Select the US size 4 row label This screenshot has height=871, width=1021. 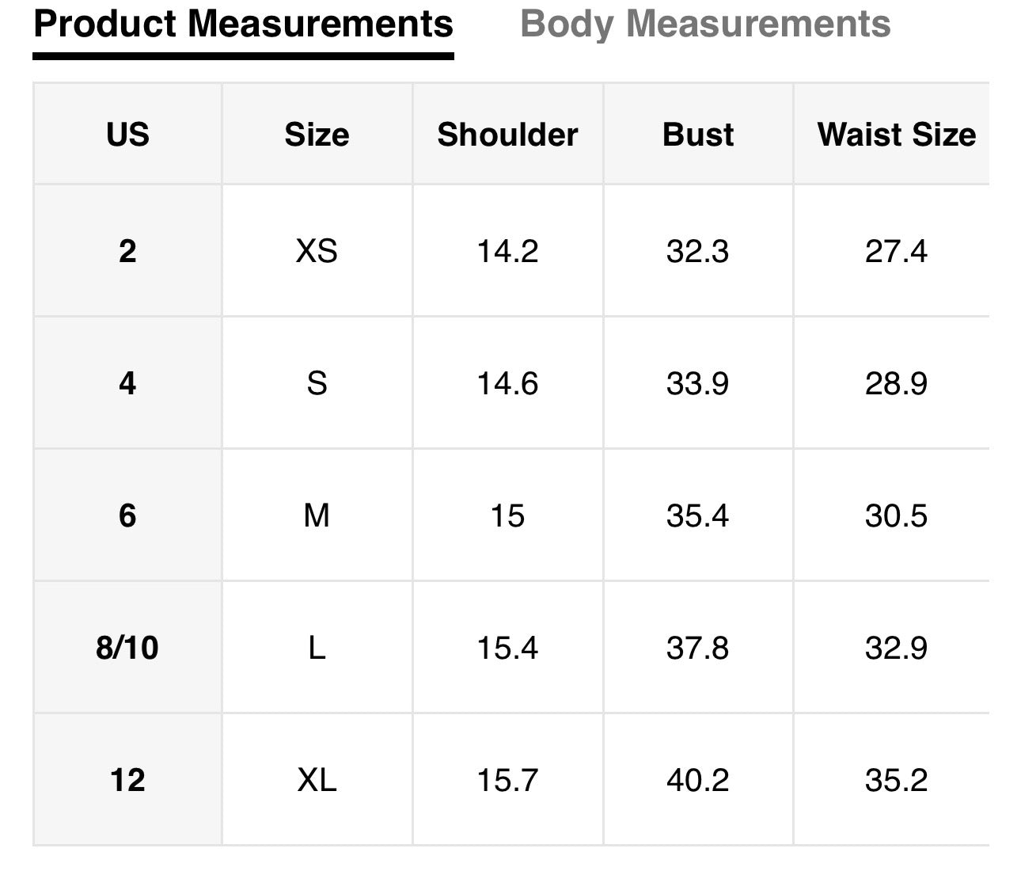[127, 383]
